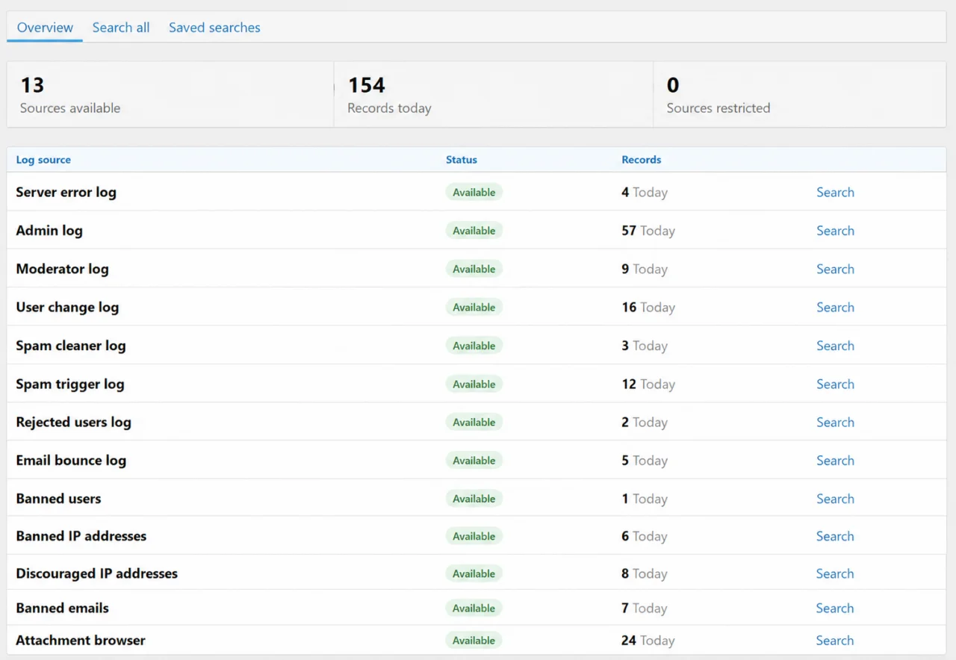This screenshot has width=956, height=660.
Task: Search the User change log
Action: coord(835,307)
